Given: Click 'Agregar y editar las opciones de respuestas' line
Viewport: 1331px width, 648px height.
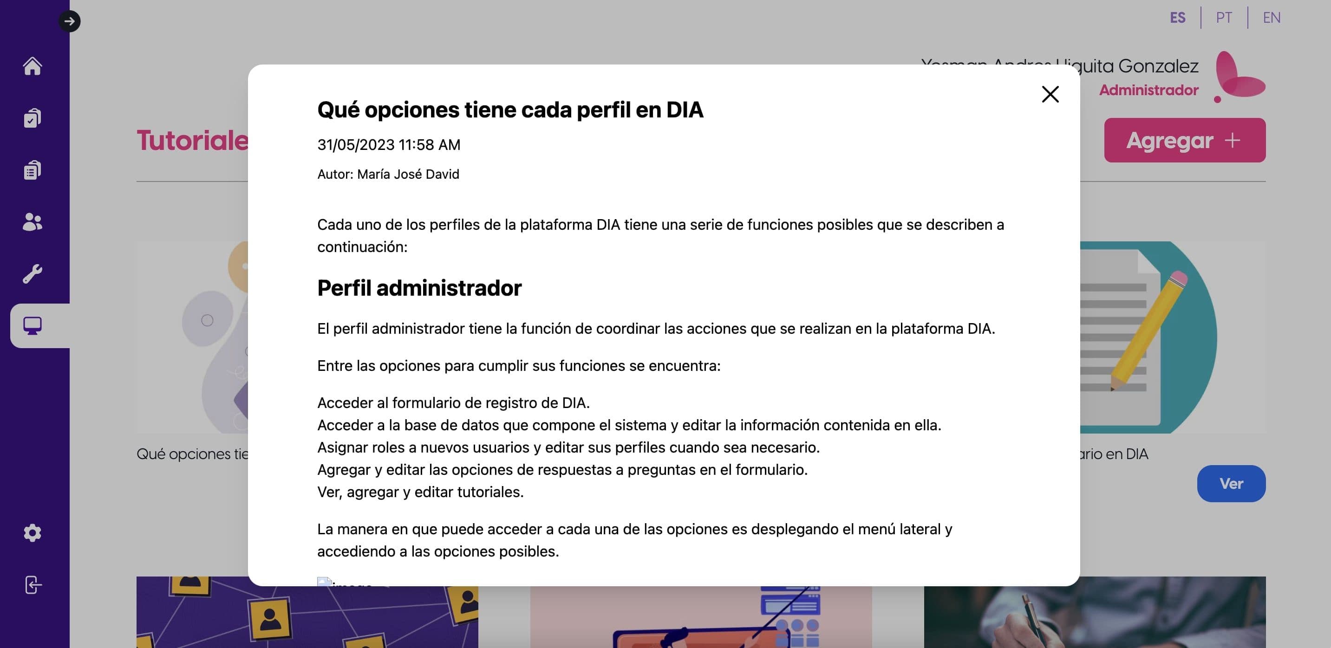Looking at the screenshot, I should [562, 470].
